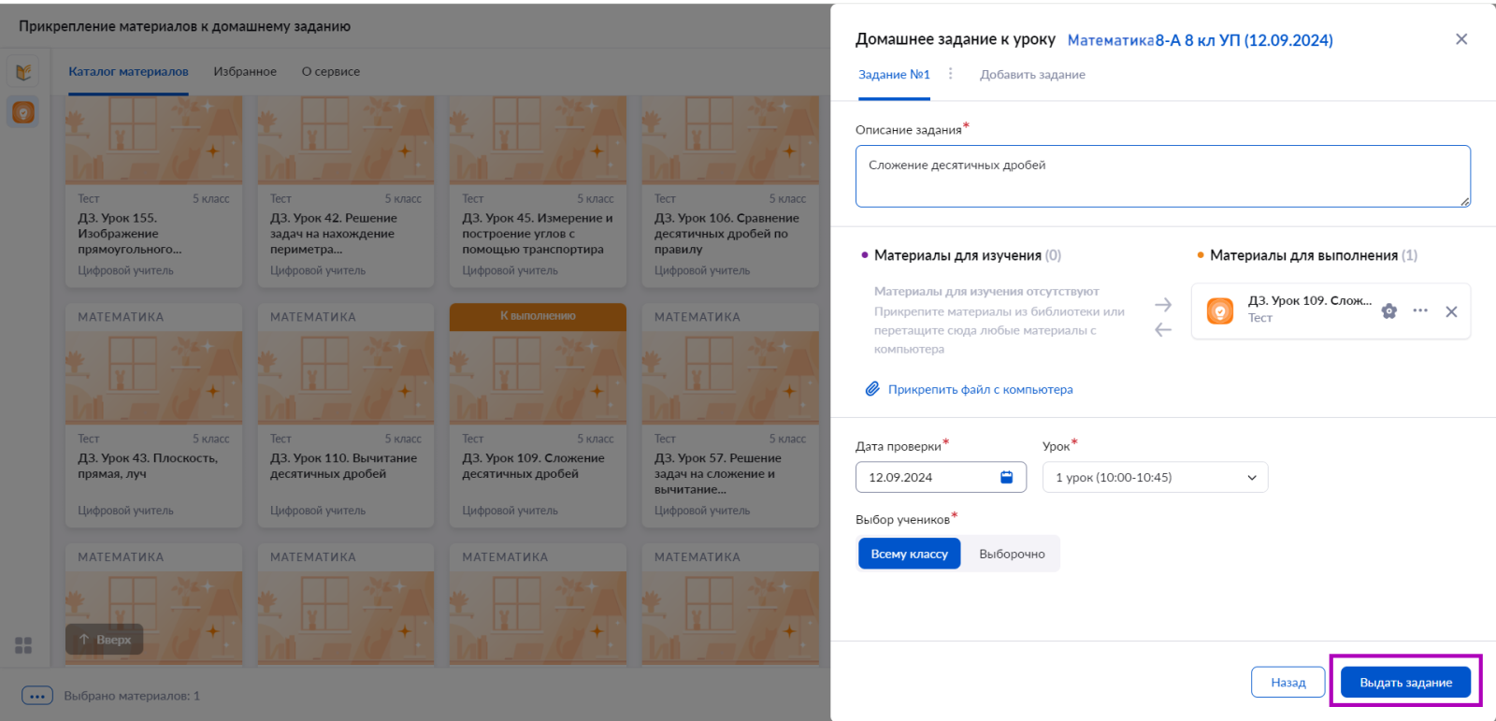This screenshot has height=721, width=1496.
Task: Focus the Описание задания text field
Action: click(1163, 176)
